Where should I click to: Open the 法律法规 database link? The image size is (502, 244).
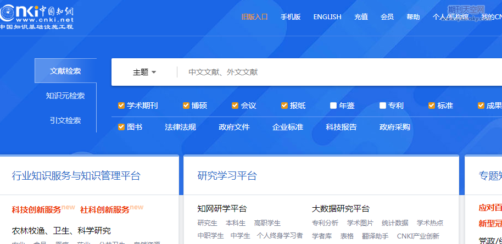[180, 127]
